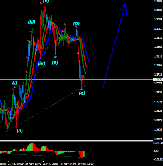Select the cyan marker above wave (c) label
The width and height of the screenshot is (163, 166).
(81, 90)
